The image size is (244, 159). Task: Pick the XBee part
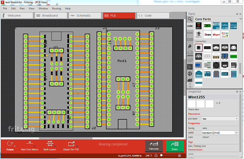[x=198, y=74]
